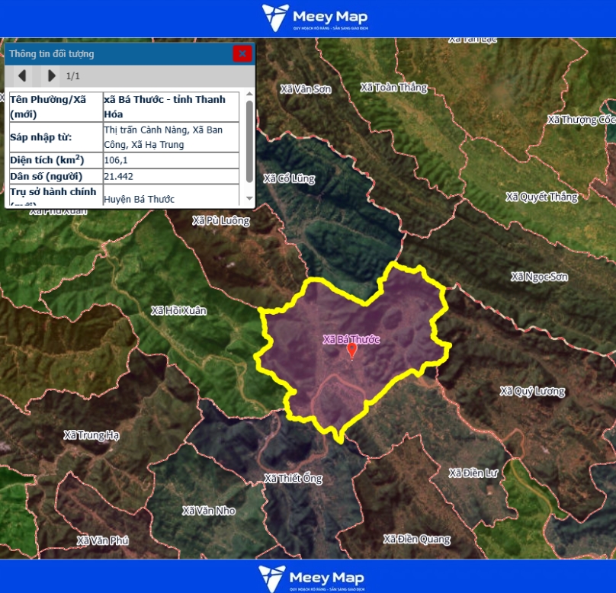Click the info panel scrollbar thumb
Screen dimensions: 616x593
[249, 139]
